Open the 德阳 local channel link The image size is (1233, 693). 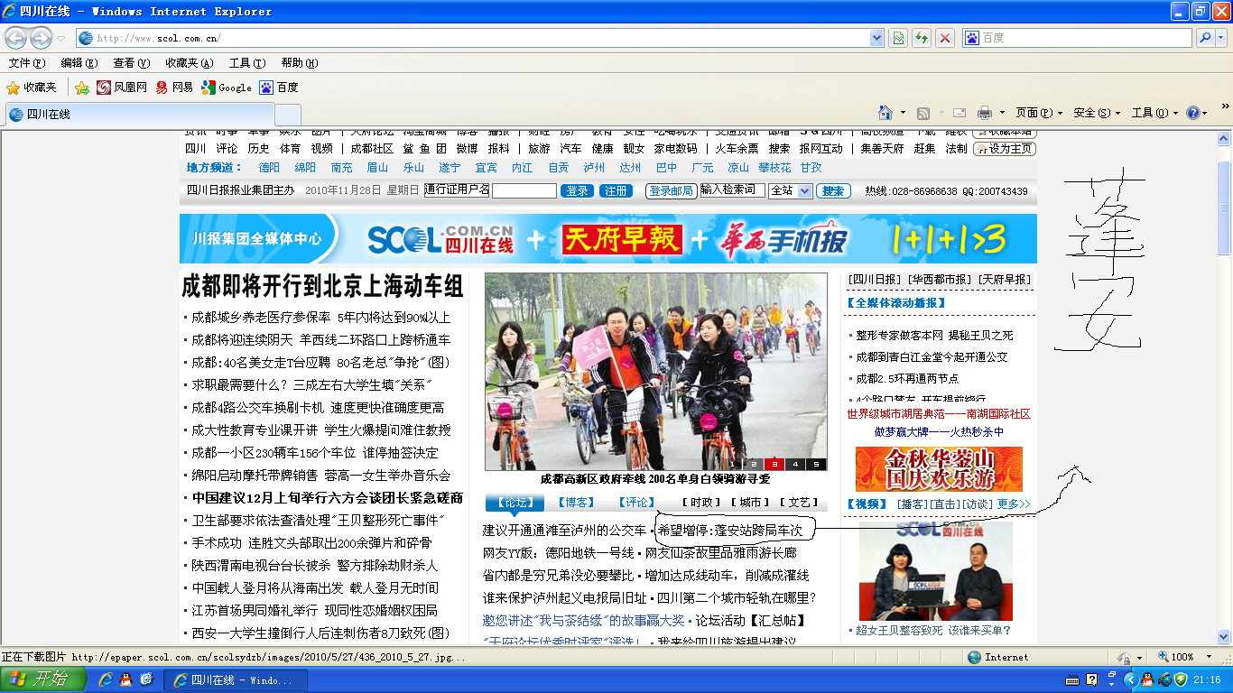[x=269, y=168]
